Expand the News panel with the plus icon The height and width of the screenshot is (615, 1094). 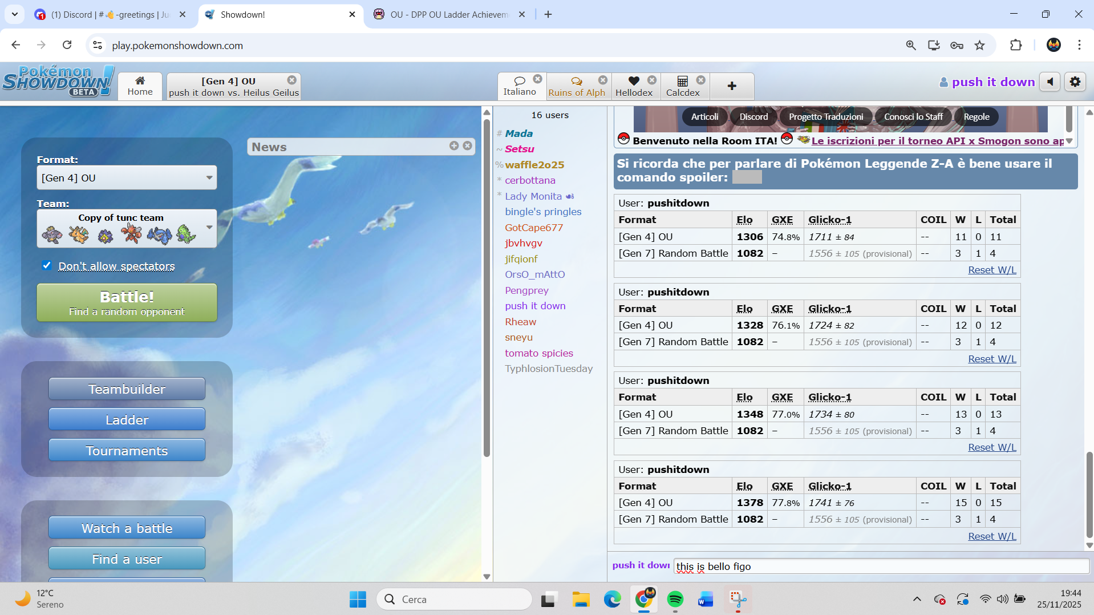pyautogui.click(x=454, y=146)
